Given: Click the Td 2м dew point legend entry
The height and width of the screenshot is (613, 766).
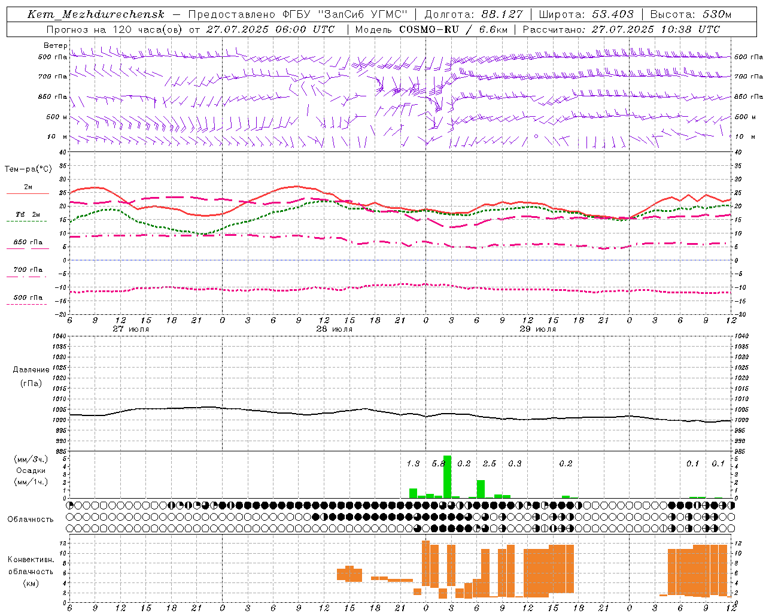Looking at the screenshot, I should pyautogui.click(x=28, y=214).
